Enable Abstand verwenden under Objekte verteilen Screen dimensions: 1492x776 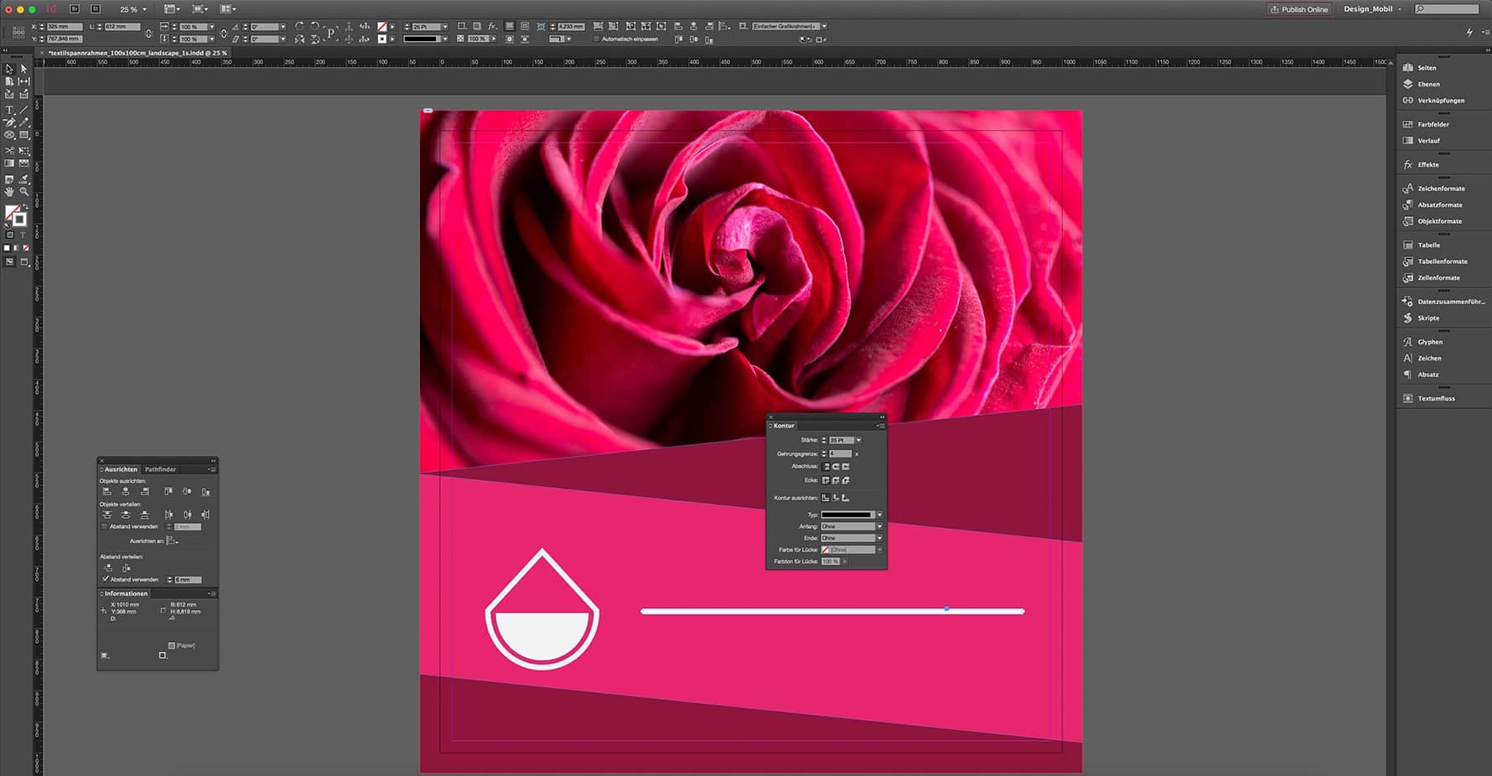point(105,526)
